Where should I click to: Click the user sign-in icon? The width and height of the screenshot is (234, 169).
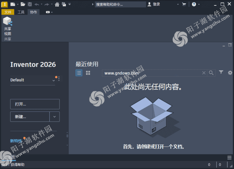pyautogui.click(x=149, y=4)
